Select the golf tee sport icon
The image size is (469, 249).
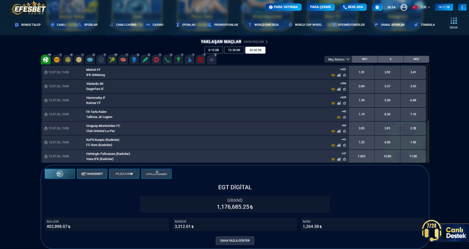(178, 59)
